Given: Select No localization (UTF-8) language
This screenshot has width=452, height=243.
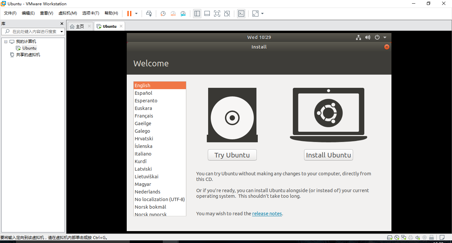Looking at the screenshot, I should click(x=160, y=199).
